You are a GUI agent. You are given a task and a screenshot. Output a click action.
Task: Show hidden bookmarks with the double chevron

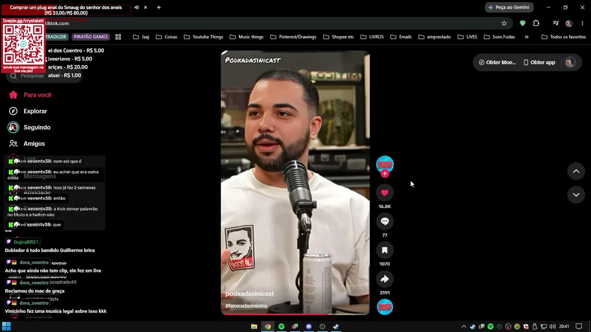[x=527, y=37]
